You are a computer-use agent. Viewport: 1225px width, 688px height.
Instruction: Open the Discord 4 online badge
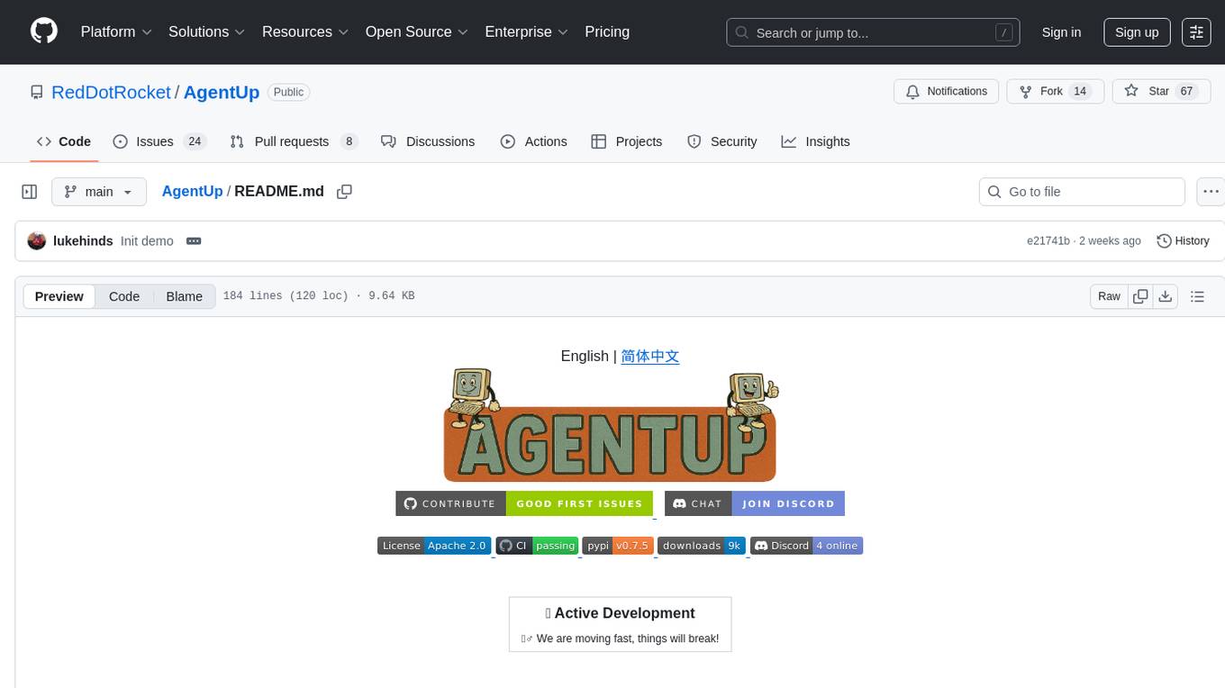click(x=806, y=546)
